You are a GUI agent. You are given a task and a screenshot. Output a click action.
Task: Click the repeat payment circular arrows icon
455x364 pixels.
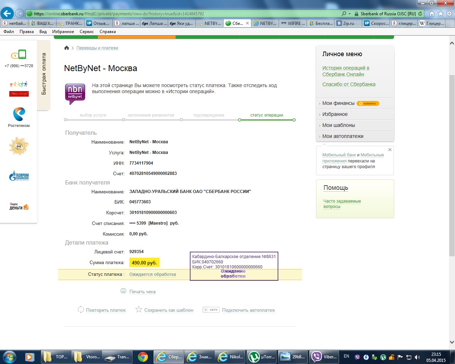(x=81, y=310)
